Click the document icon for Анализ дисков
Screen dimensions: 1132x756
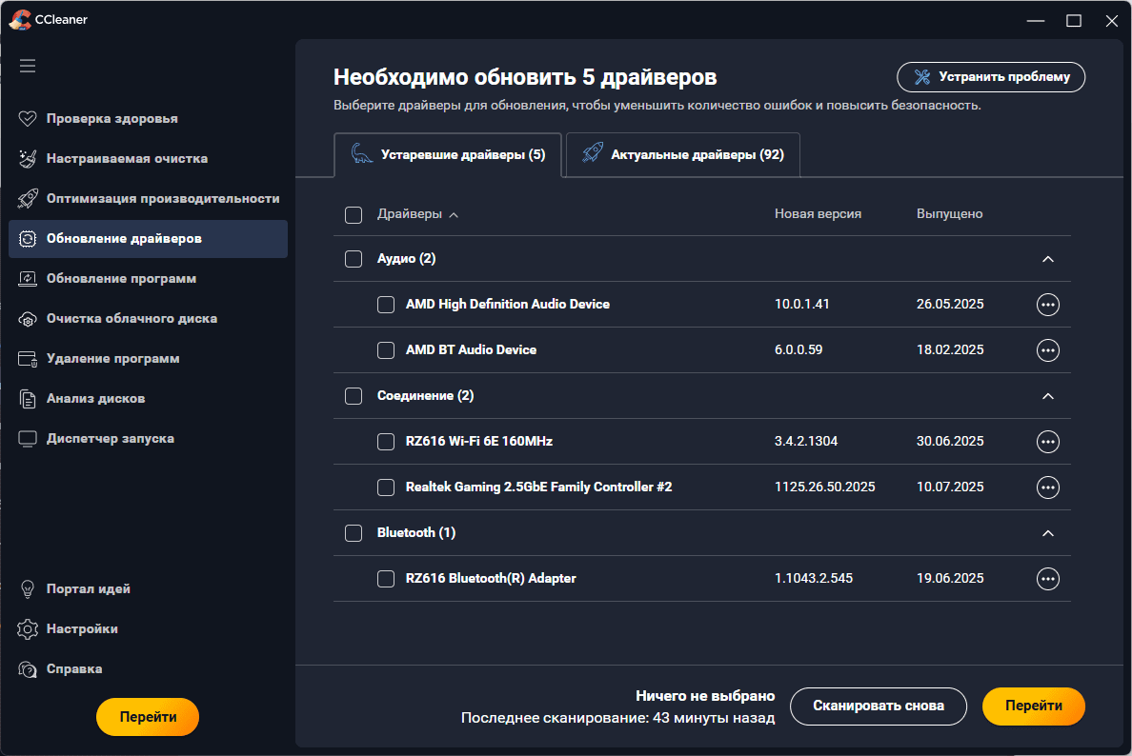[28, 399]
